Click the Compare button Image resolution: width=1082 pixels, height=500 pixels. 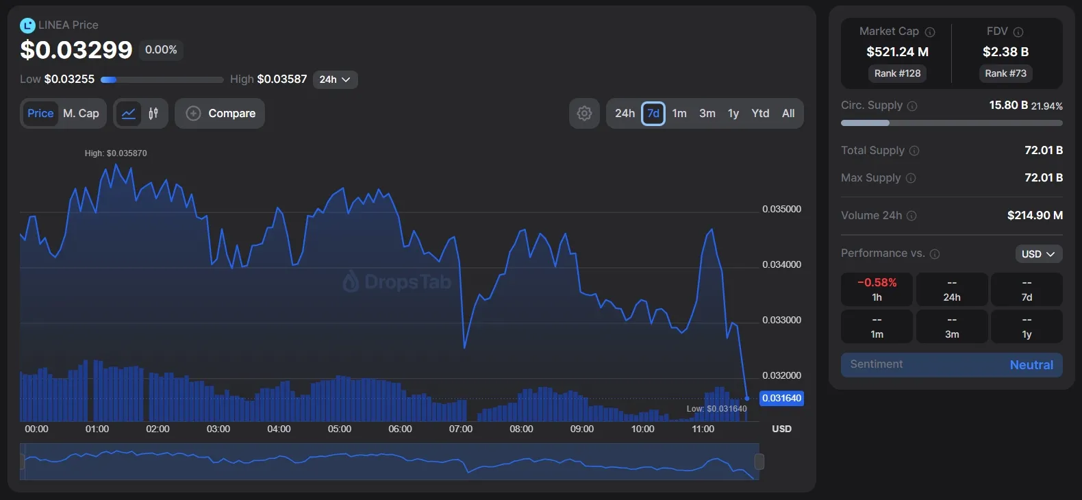click(220, 114)
